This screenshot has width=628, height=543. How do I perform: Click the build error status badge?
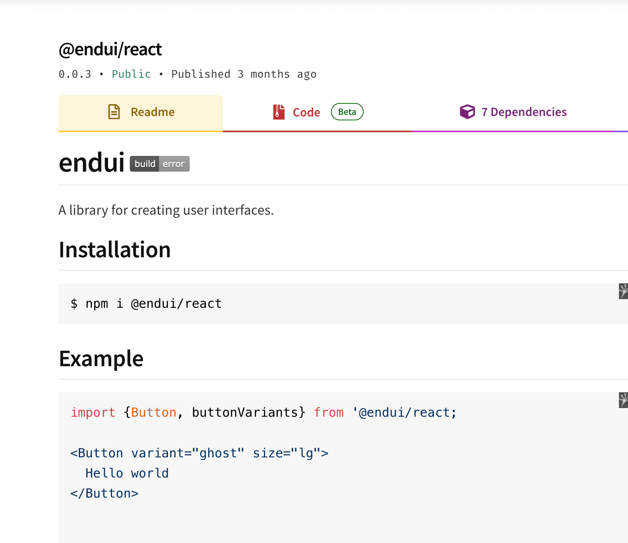tap(160, 164)
